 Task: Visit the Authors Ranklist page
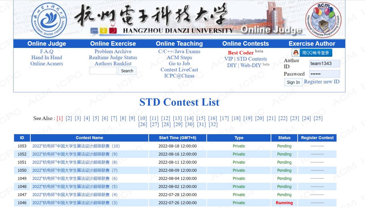click(x=113, y=63)
